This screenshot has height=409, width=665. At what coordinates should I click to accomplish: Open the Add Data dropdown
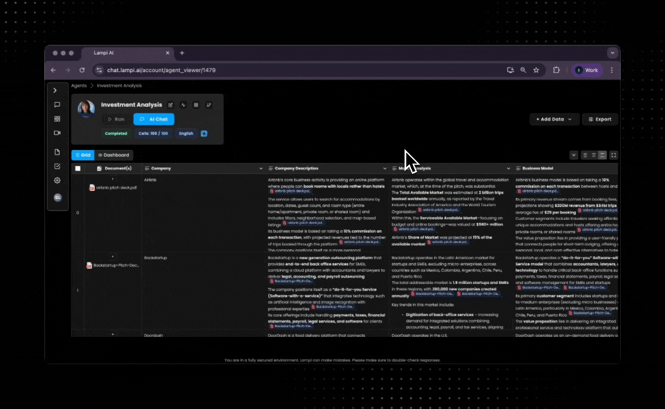point(554,119)
